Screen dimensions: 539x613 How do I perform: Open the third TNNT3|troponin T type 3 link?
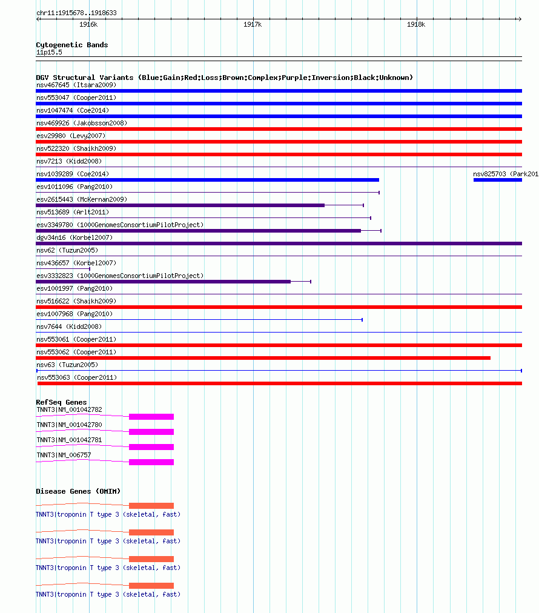(108, 568)
